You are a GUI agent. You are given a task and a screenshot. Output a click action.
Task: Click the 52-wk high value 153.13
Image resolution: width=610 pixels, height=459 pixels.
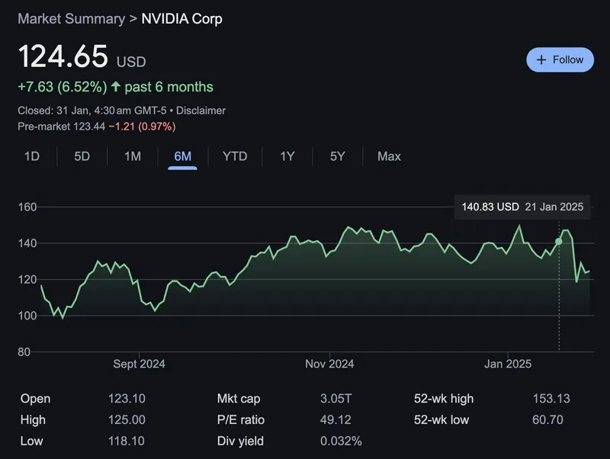pyautogui.click(x=551, y=399)
